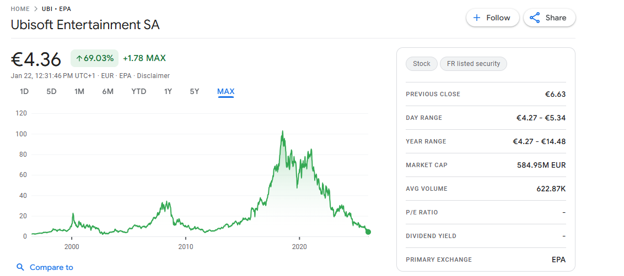
Task: Click the breadcrumb chevron after HOME
Action: coord(36,9)
